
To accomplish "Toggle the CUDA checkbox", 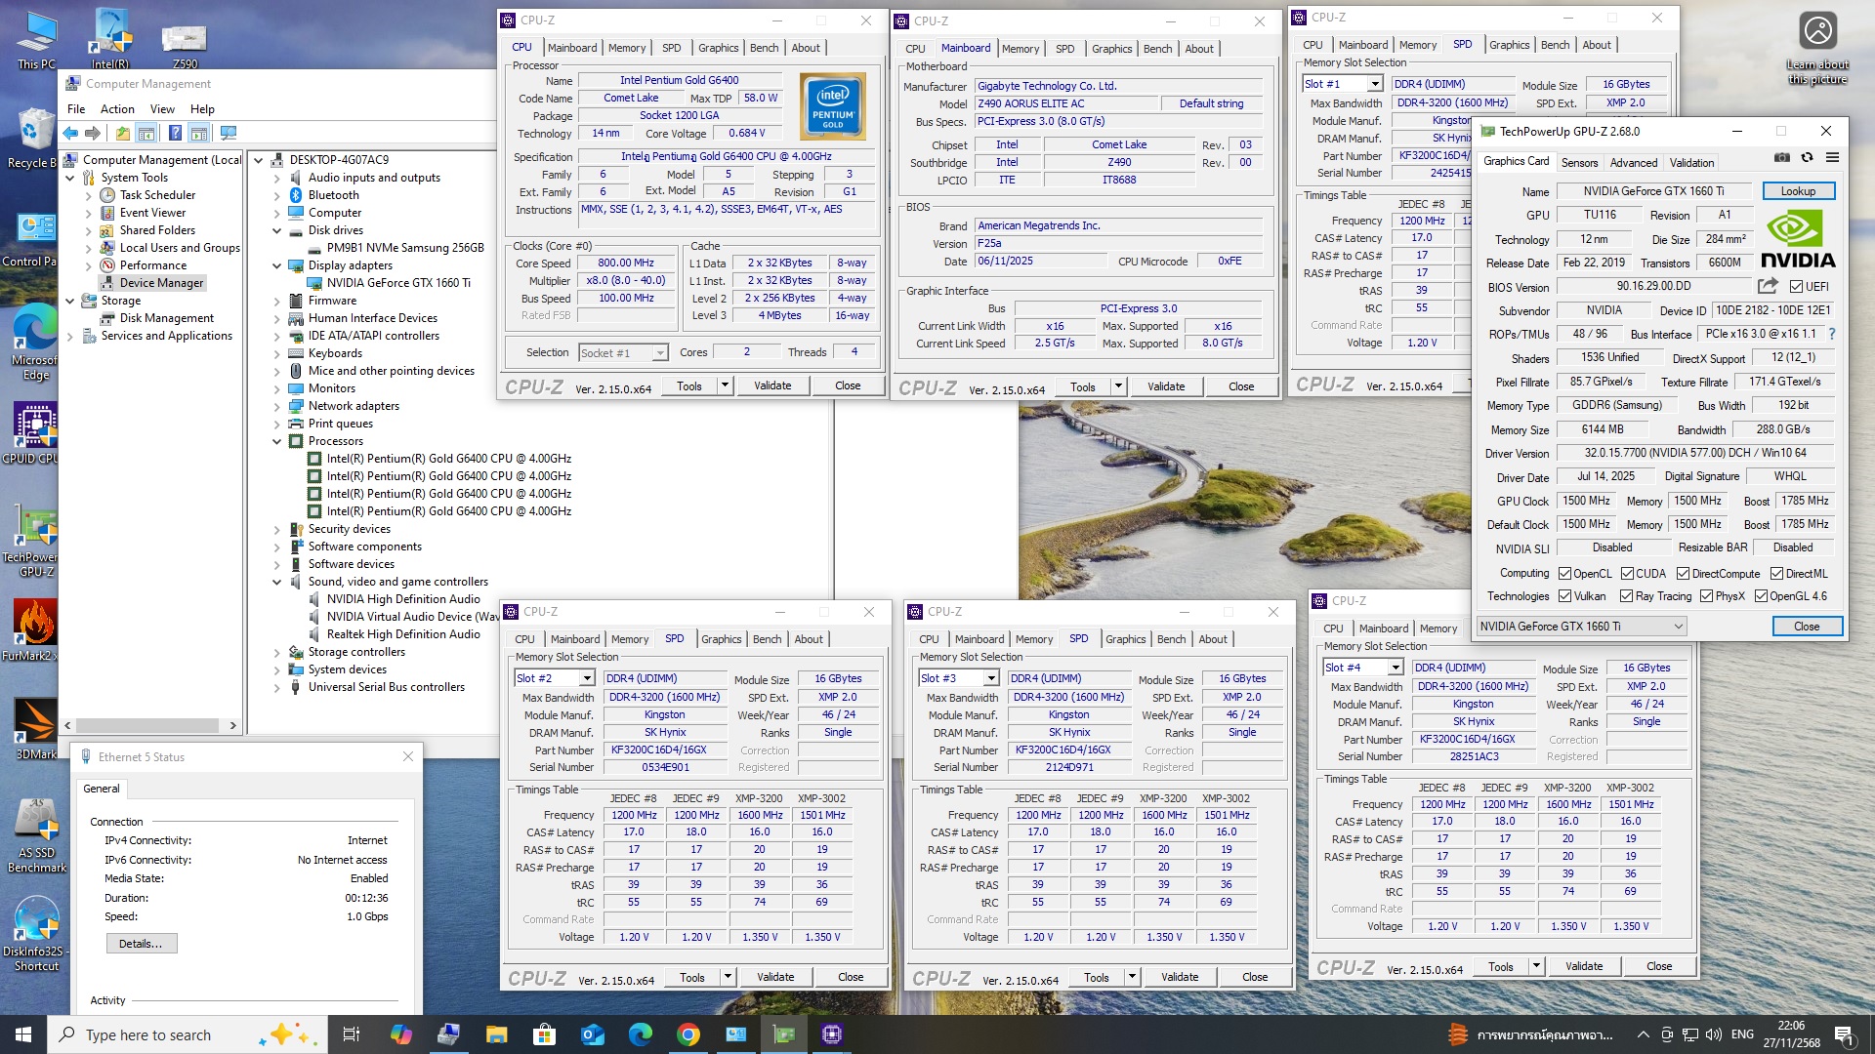I will (1628, 574).
